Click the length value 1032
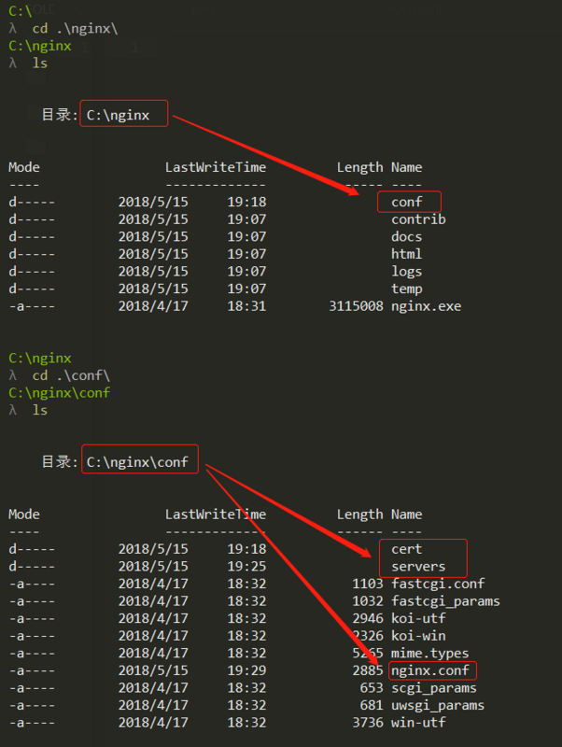 (368, 600)
